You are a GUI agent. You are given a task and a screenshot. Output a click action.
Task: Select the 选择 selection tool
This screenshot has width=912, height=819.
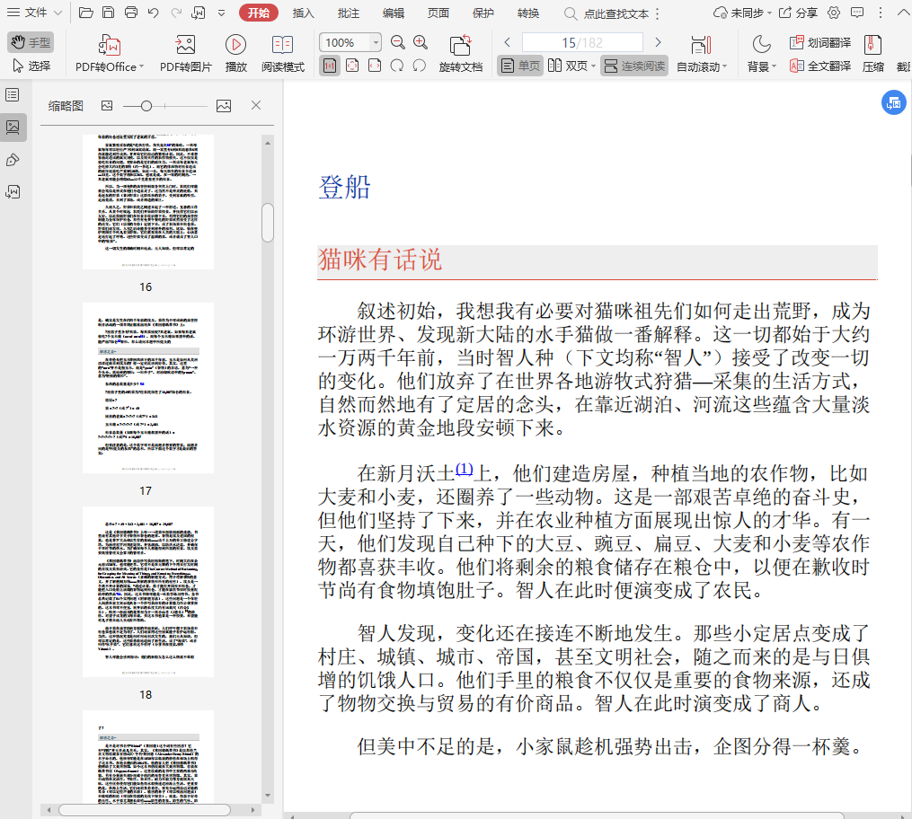(x=31, y=66)
